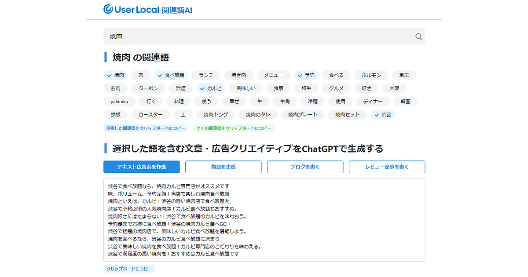
Task: Uncheck the 渋谷 keyword chip
Action: coord(382,115)
